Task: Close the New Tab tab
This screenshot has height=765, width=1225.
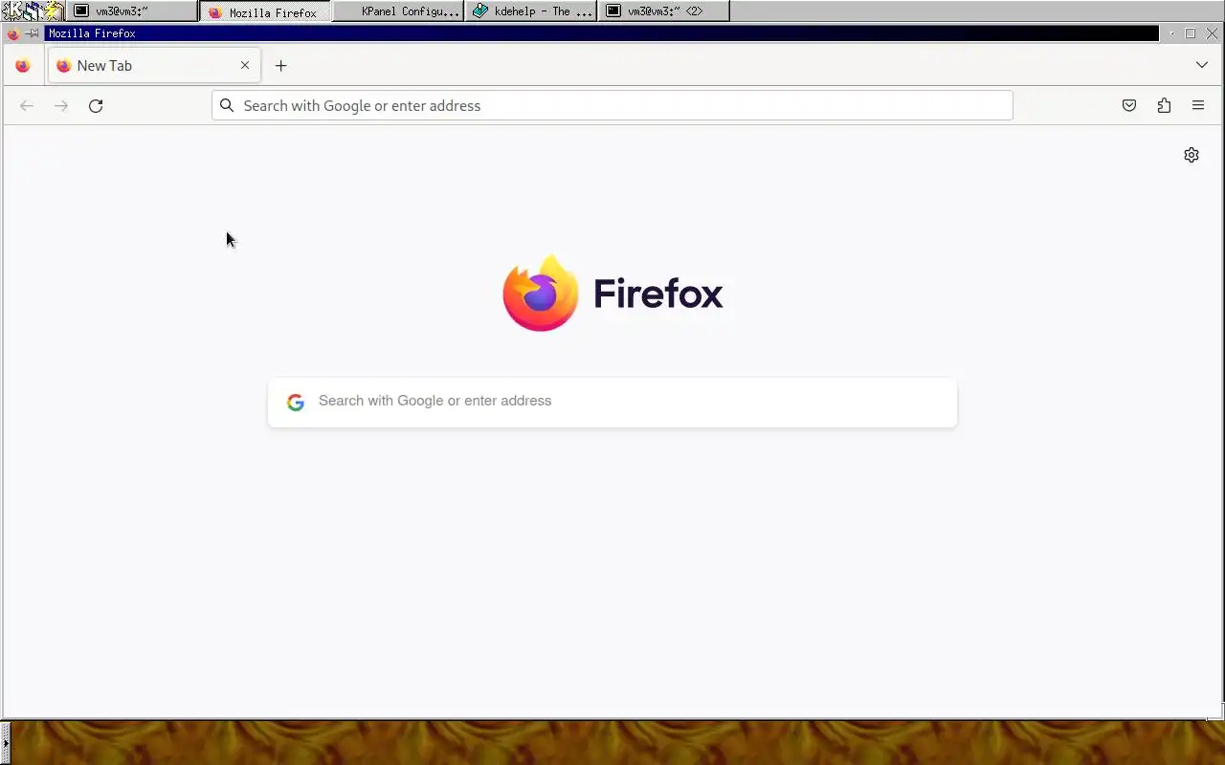Action: pyautogui.click(x=245, y=65)
